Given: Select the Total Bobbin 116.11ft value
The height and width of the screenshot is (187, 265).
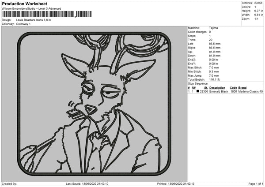Looking at the screenshot, I should tap(216, 79).
